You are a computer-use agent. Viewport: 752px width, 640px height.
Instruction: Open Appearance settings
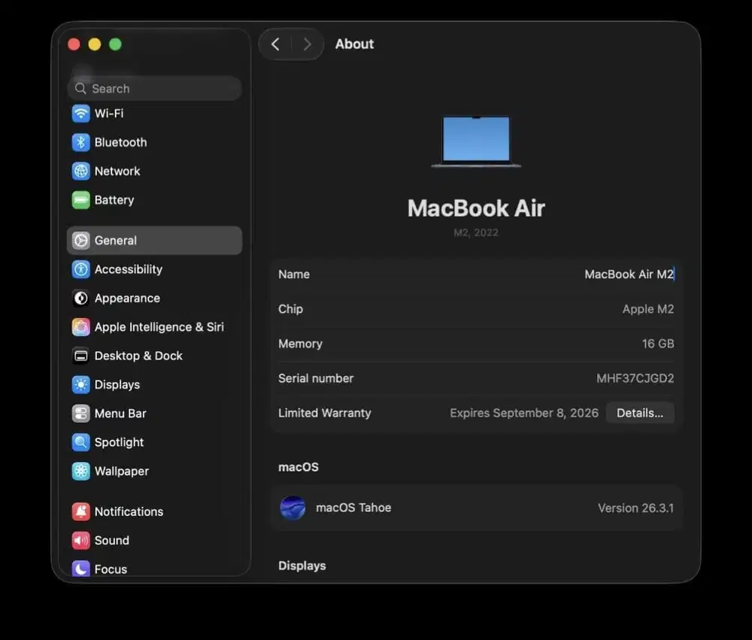80,298
